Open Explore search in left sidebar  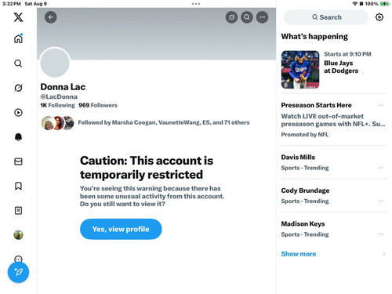click(18, 64)
